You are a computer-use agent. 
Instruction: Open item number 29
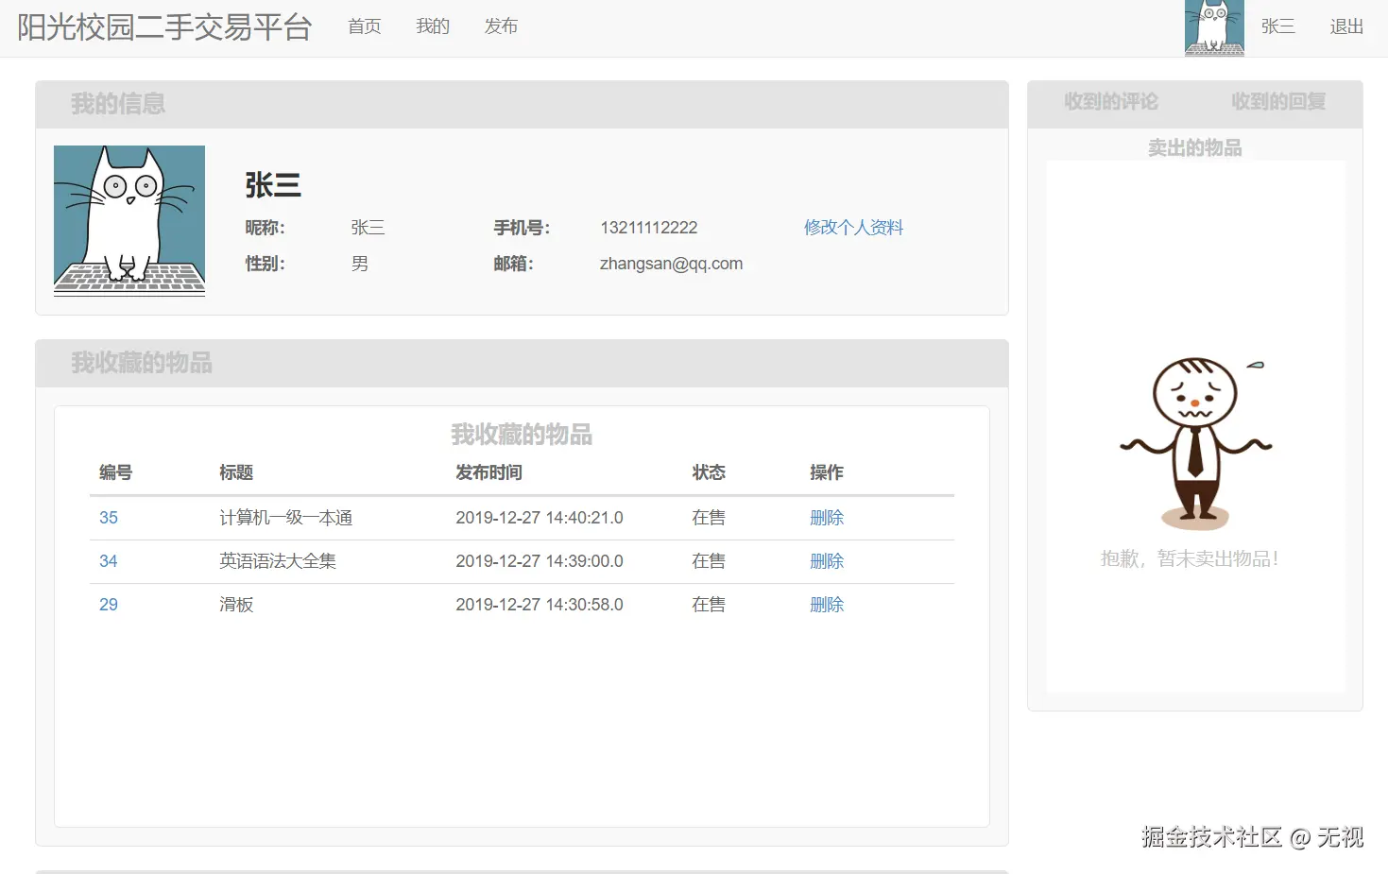(109, 605)
